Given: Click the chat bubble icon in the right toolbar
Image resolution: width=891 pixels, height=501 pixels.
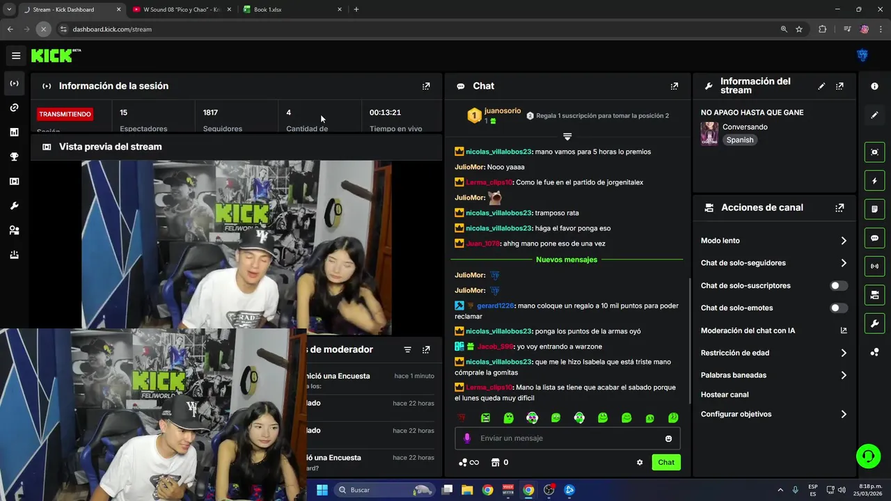Looking at the screenshot, I should (x=875, y=238).
